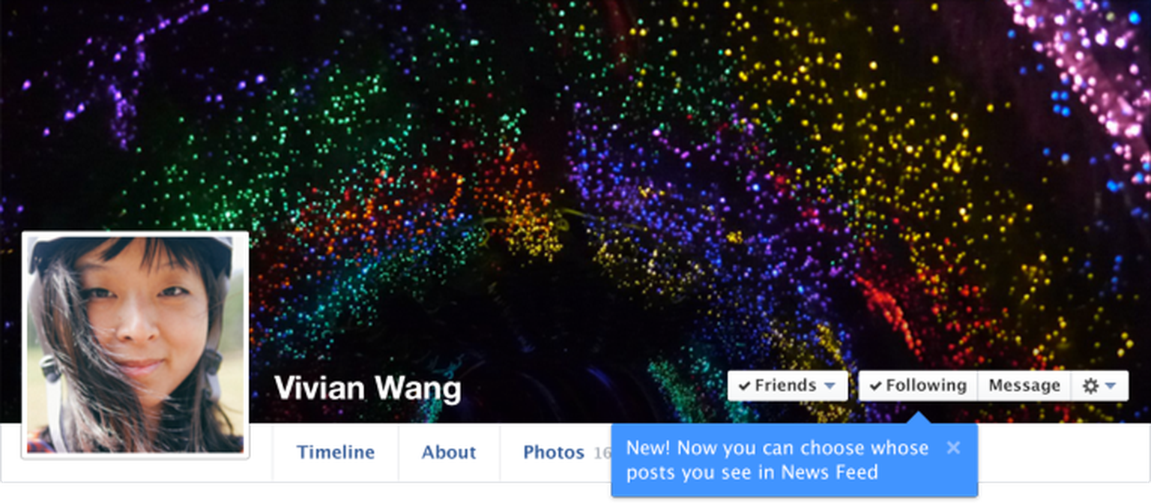Screen dimensions: 1151x503
Task: Click the gear settings icon
Action: click(x=1091, y=386)
